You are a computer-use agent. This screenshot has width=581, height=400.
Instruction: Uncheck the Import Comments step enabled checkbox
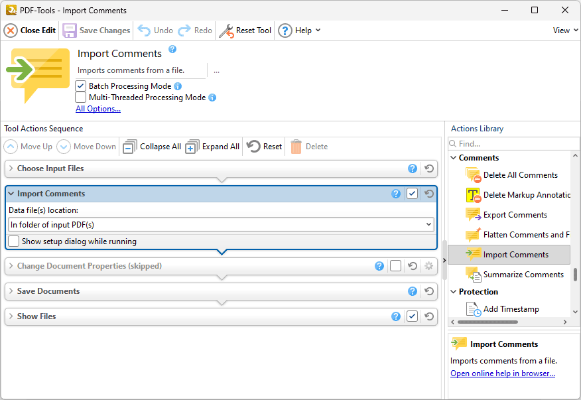pos(412,194)
